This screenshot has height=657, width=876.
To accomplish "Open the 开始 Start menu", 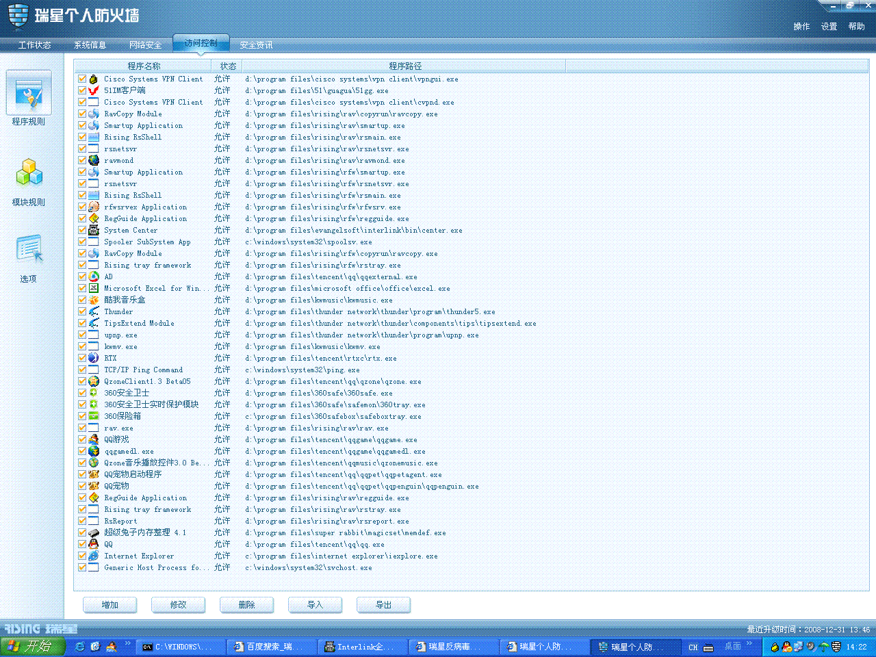I will (32, 647).
